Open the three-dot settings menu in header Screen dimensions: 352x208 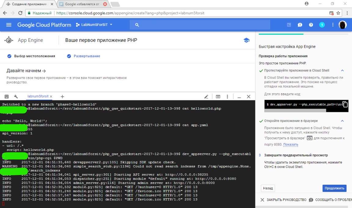[x=333, y=25]
